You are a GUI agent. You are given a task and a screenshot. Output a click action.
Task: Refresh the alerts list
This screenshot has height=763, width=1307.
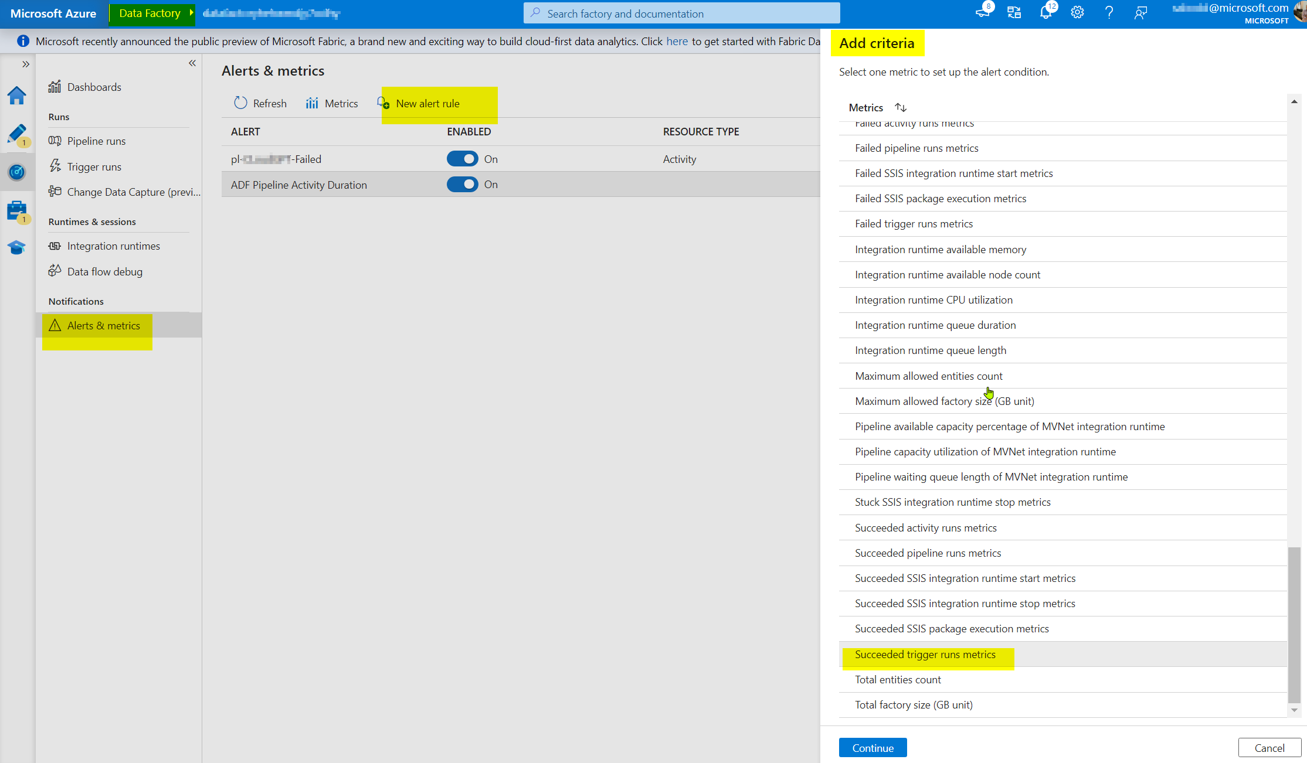[x=260, y=103]
